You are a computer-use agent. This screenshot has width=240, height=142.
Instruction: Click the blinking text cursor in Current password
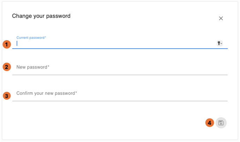pos(17,44)
